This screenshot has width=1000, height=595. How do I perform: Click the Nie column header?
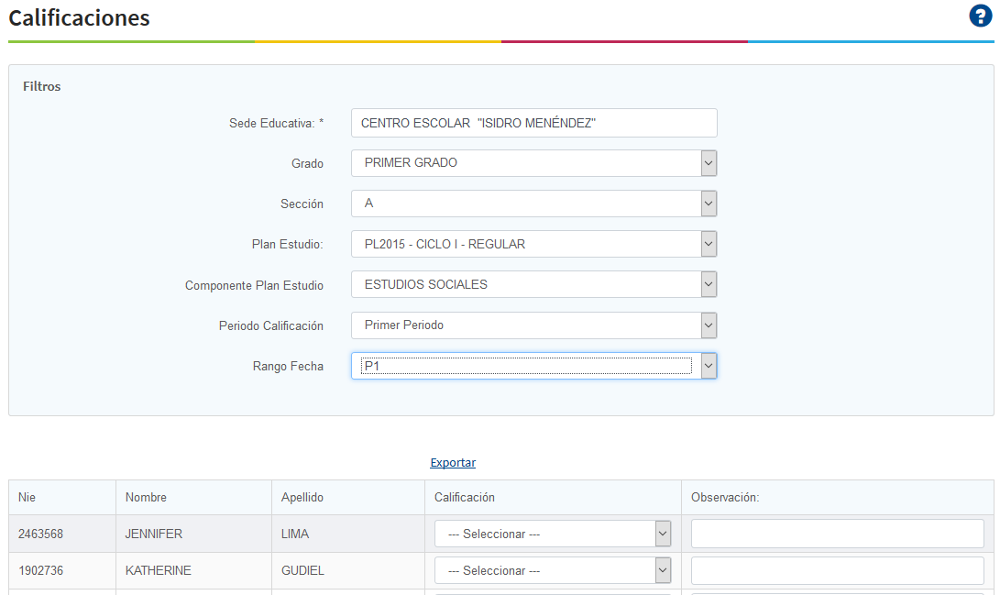[x=27, y=498]
